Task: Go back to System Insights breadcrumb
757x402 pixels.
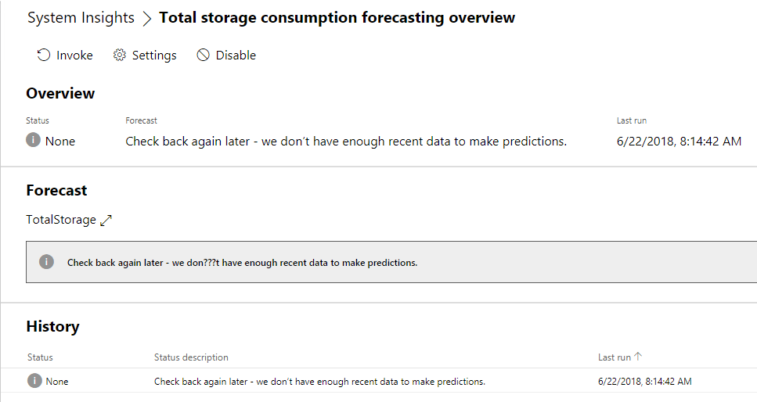Action: pos(81,18)
